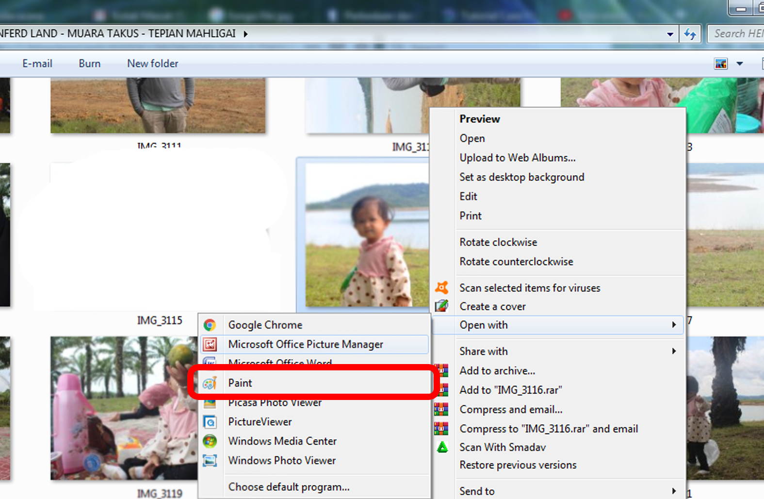This screenshot has width=764, height=499.
Task: Click the WinRAR icon beside Compress and email
Action: [x=441, y=409]
